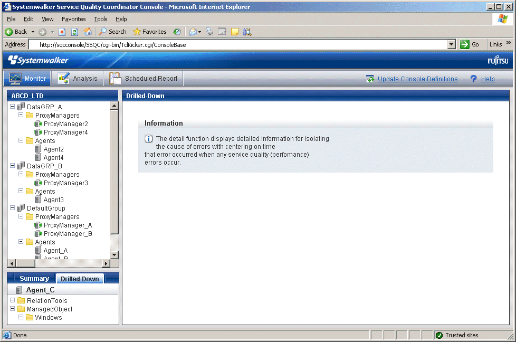The image size is (516, 342).
Task: Click Trusted sites status bar indicator
Action: [457, 335]
